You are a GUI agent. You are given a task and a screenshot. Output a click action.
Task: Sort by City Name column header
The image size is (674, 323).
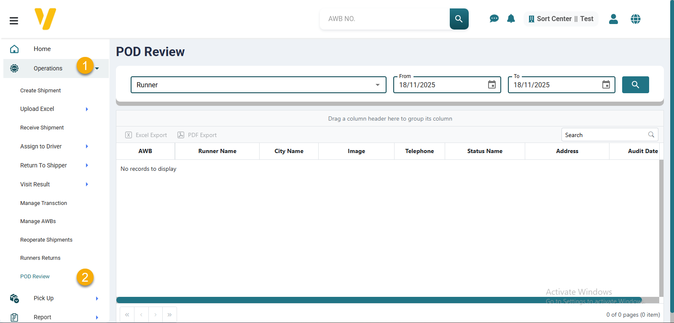289,151
